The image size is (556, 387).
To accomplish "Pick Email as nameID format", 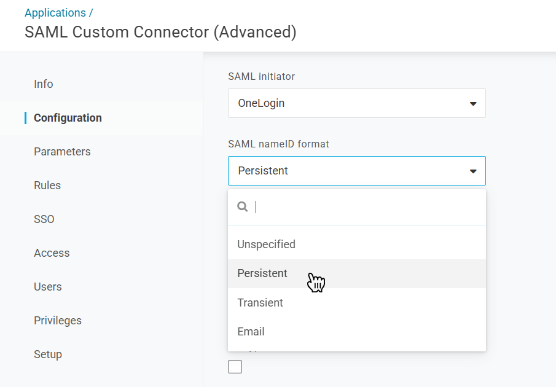I will point(251,332).
